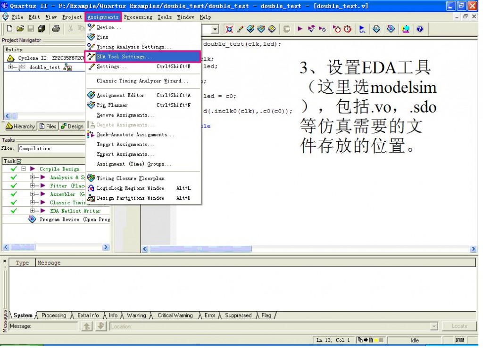483x348 pixels.
Task: Select Pin Planner menu entry
Action: pos(144,106)
